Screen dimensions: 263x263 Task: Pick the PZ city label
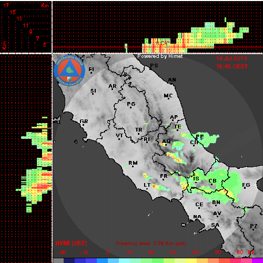(x=254, y=226)
